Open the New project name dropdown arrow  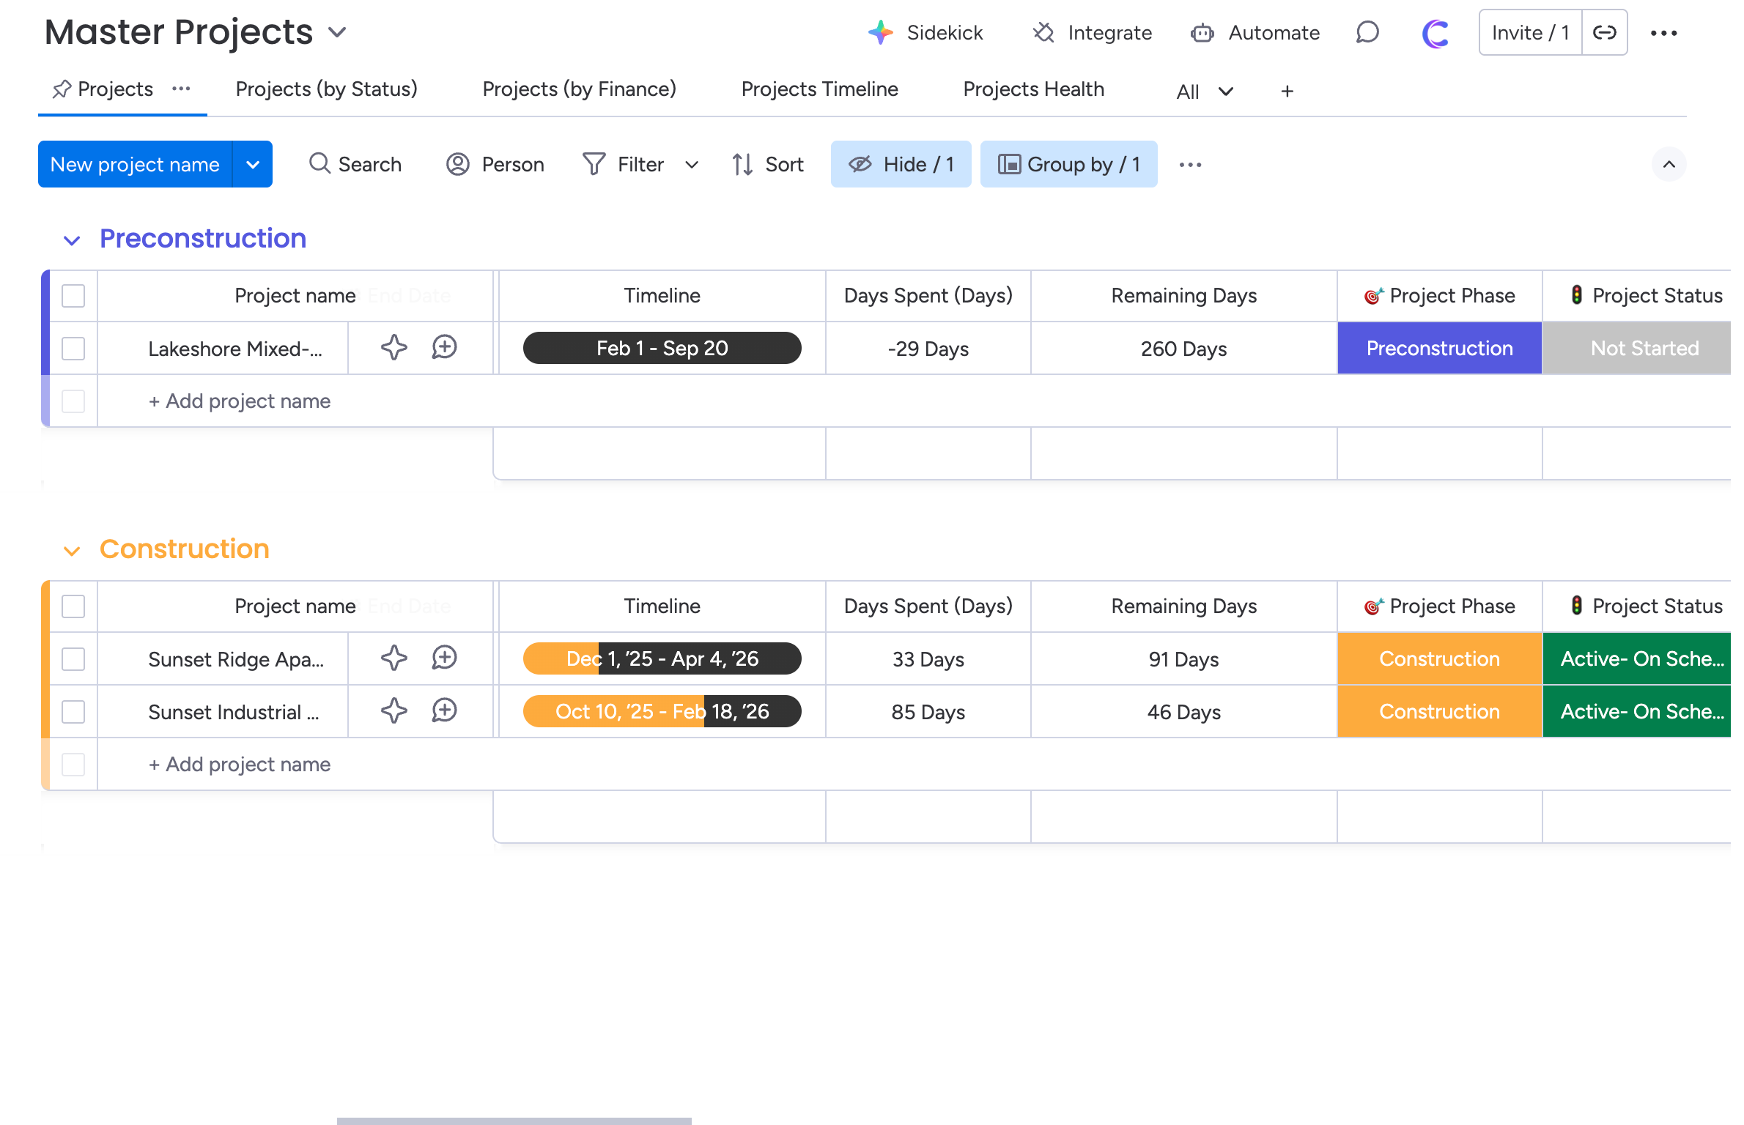point(253,164)
